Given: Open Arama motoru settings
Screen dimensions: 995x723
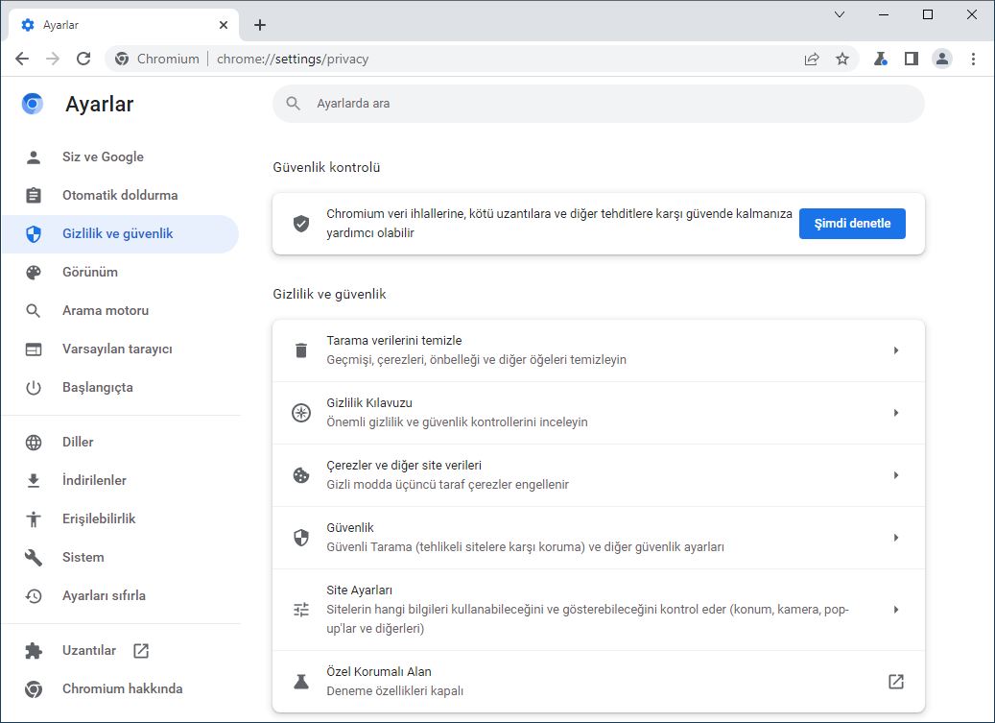Looking at the screenshot, I should click(x=120, y=310).
